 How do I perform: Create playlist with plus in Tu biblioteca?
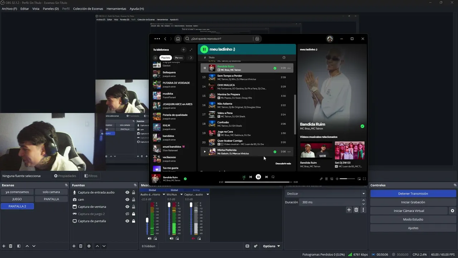pos(184,50)
